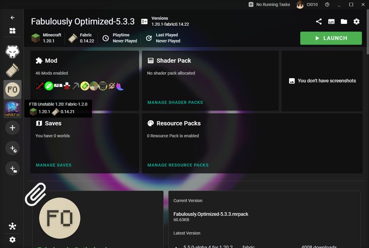Click the red slash mod icon
This screenshot has width=369, height=248.
coord(40,86)
